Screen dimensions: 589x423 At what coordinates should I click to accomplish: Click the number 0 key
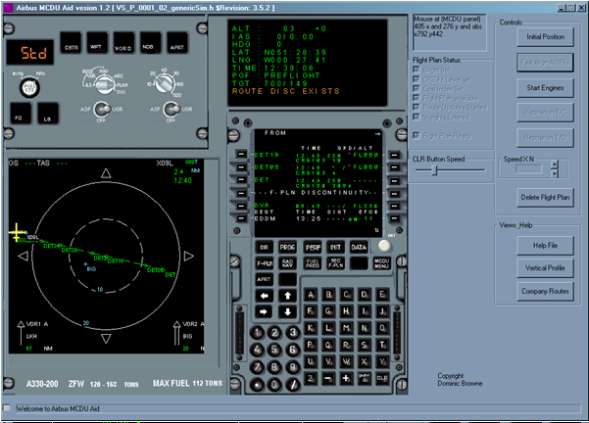(274, 385)
